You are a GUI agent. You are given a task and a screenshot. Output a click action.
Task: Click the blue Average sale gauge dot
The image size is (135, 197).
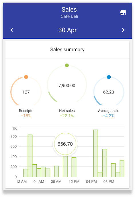[109, 77]
